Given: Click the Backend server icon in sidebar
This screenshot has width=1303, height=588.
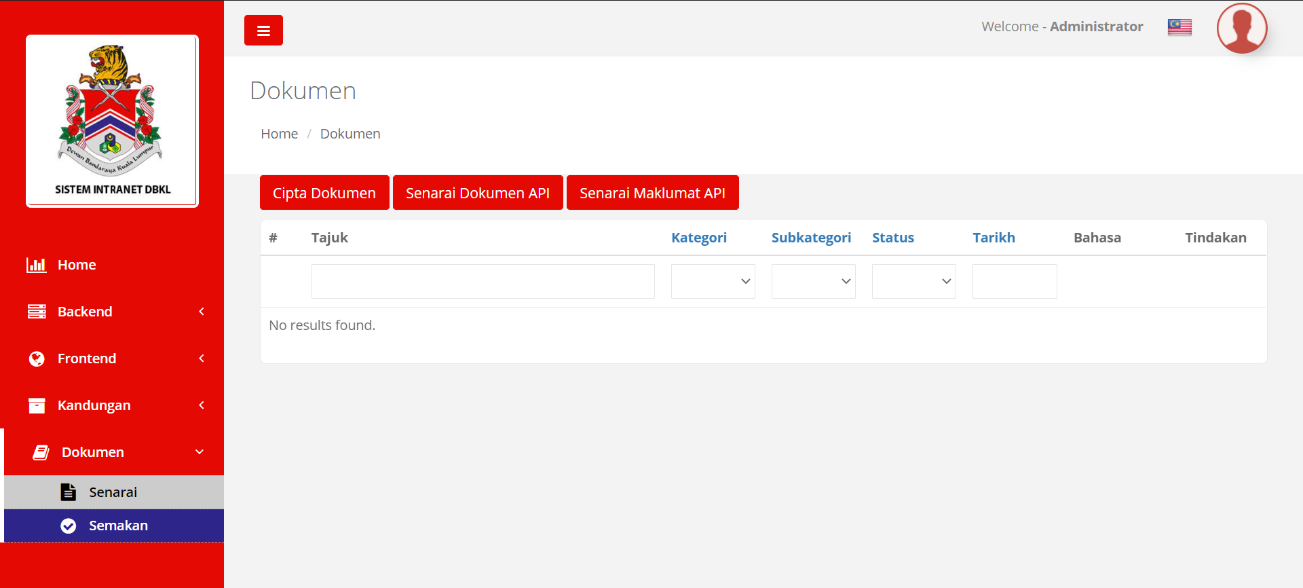Looking at the screenshot, I should [x=37, y=312].
